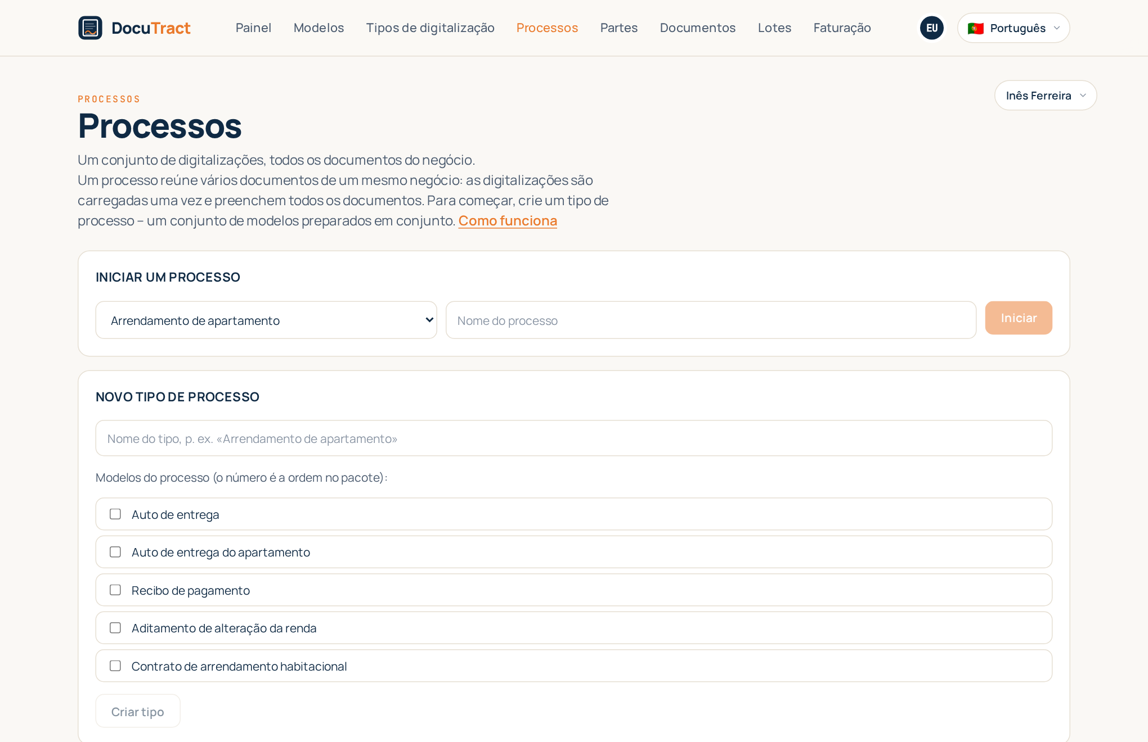Expand the Português language dropdown
The width and height of the screenshot is (1148, 742).
click(1014, 28)
